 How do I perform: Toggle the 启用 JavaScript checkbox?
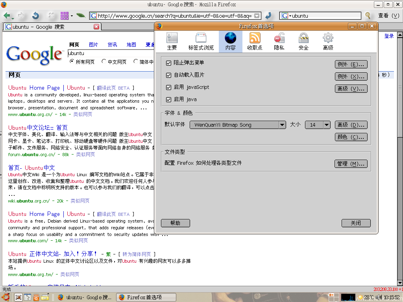point(168,88)
